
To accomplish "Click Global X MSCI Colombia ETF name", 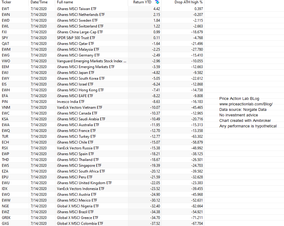I will (80, 224).
